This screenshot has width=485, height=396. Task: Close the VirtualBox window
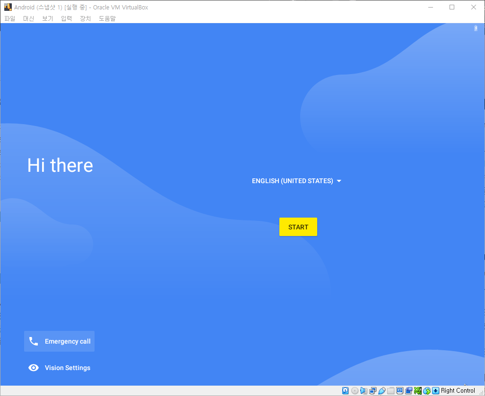474,7
